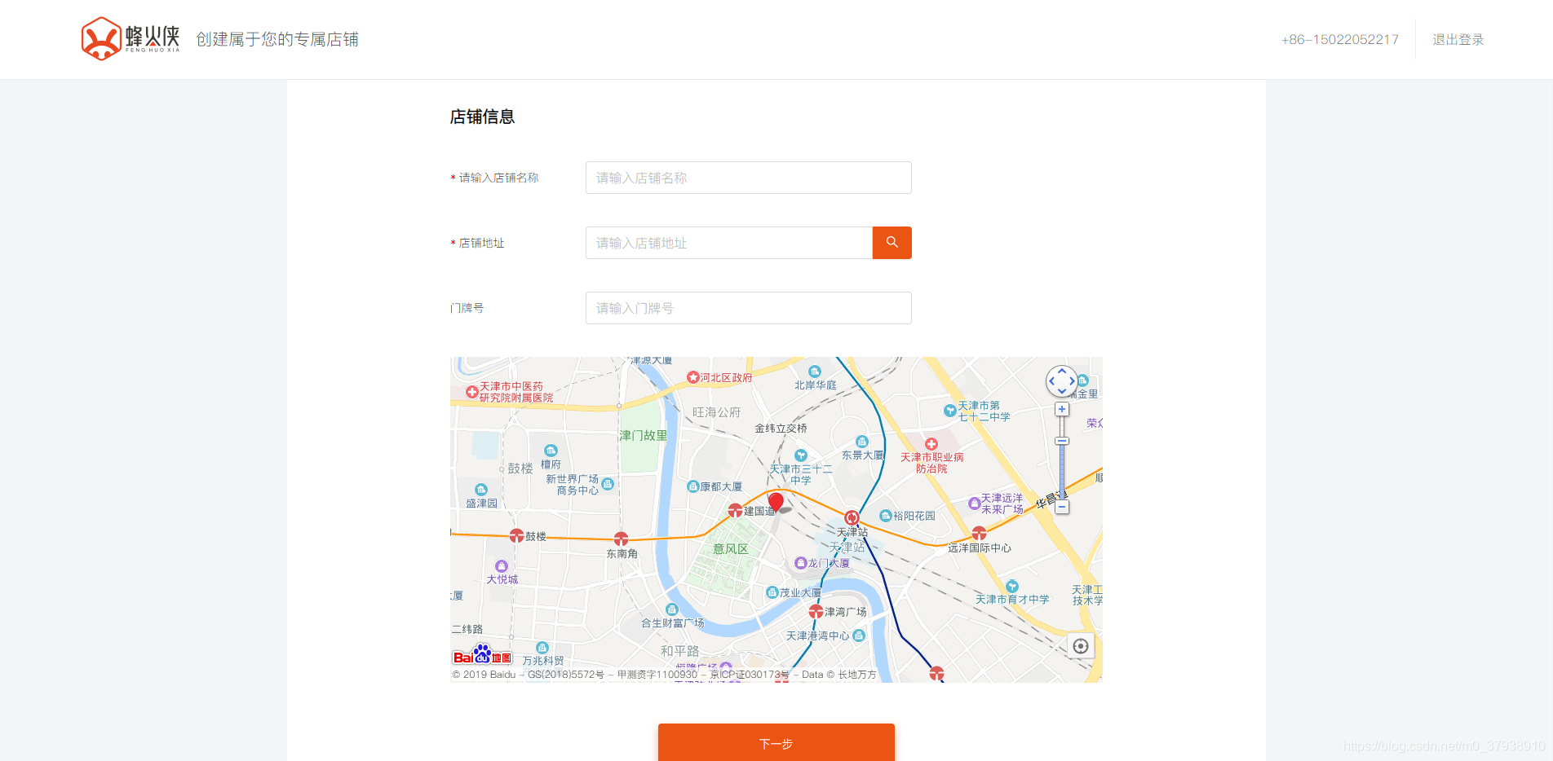Click the 东南角 metro station icon on the map
The image size is (1553, 761).
click(622, 538)
